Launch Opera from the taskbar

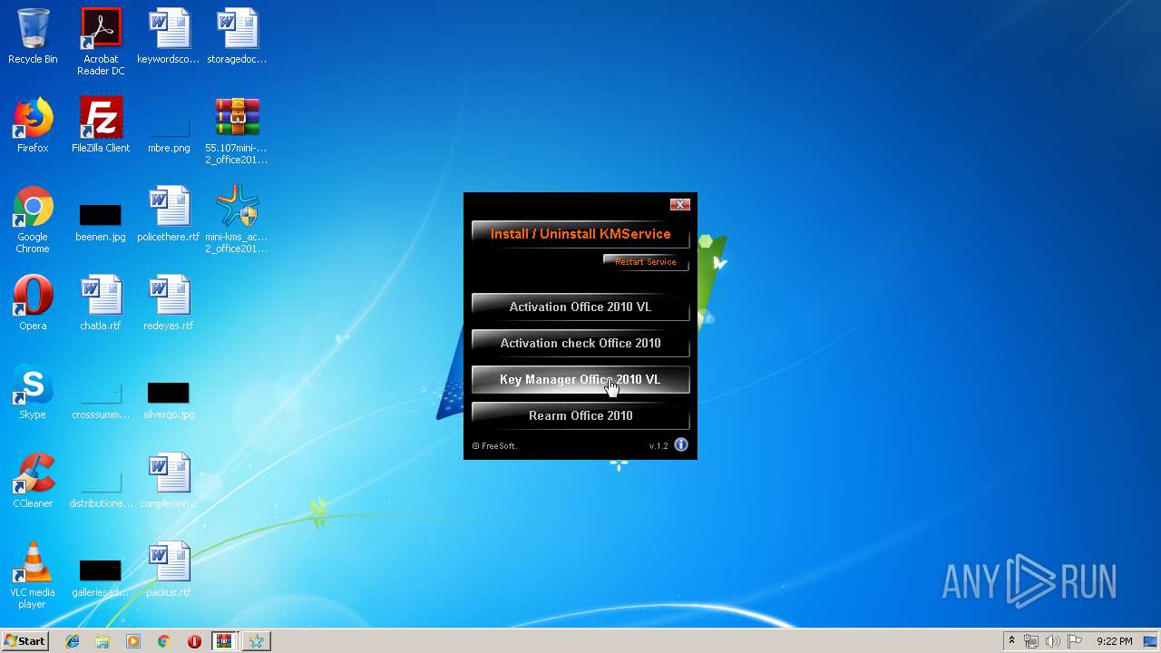click(x=194, y=641)
